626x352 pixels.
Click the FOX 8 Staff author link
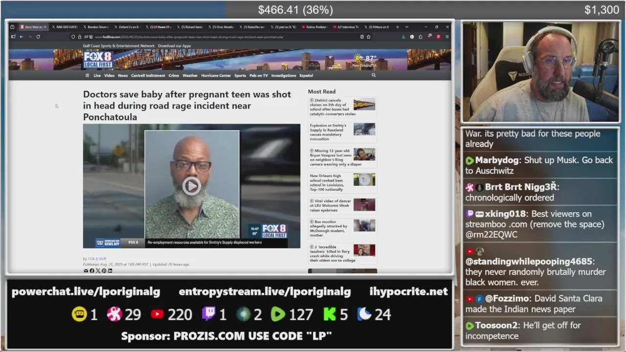point(97,259)
